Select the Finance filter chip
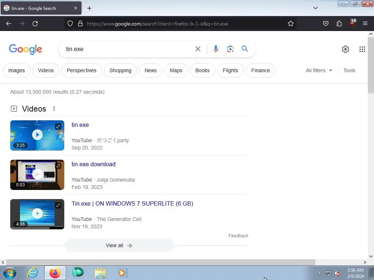The image size is (374, 280). pyautogui.click(x=260, y=70)
